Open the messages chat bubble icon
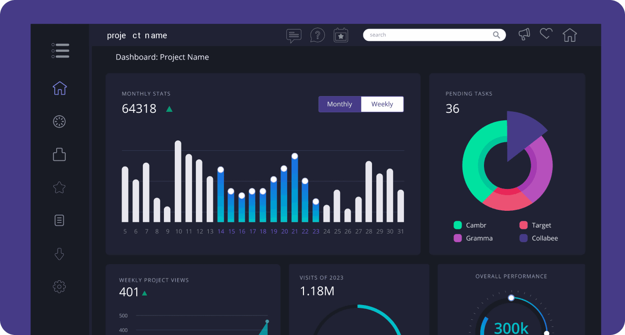The image size is (625, 335). coord(293,35)
